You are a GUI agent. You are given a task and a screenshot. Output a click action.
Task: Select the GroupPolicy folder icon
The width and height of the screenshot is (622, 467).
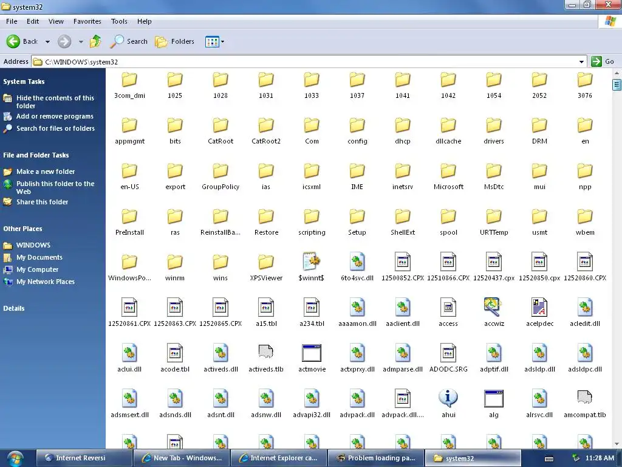[220, 171]
